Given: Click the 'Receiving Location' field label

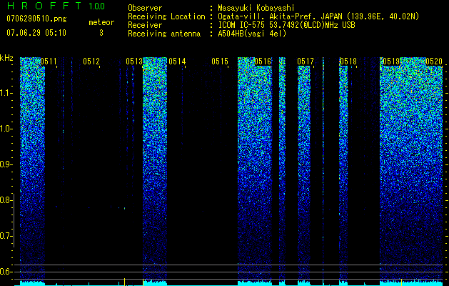Looking at the screenshot, I should (x=166, y=16).
